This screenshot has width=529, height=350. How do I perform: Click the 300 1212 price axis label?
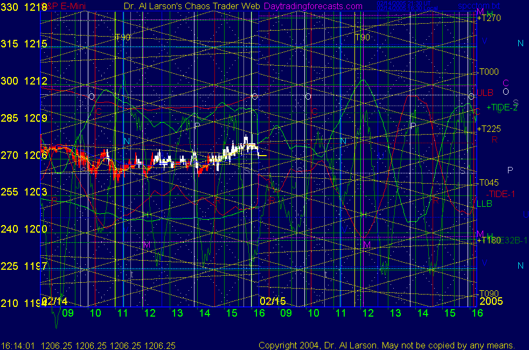pos(24,81)
